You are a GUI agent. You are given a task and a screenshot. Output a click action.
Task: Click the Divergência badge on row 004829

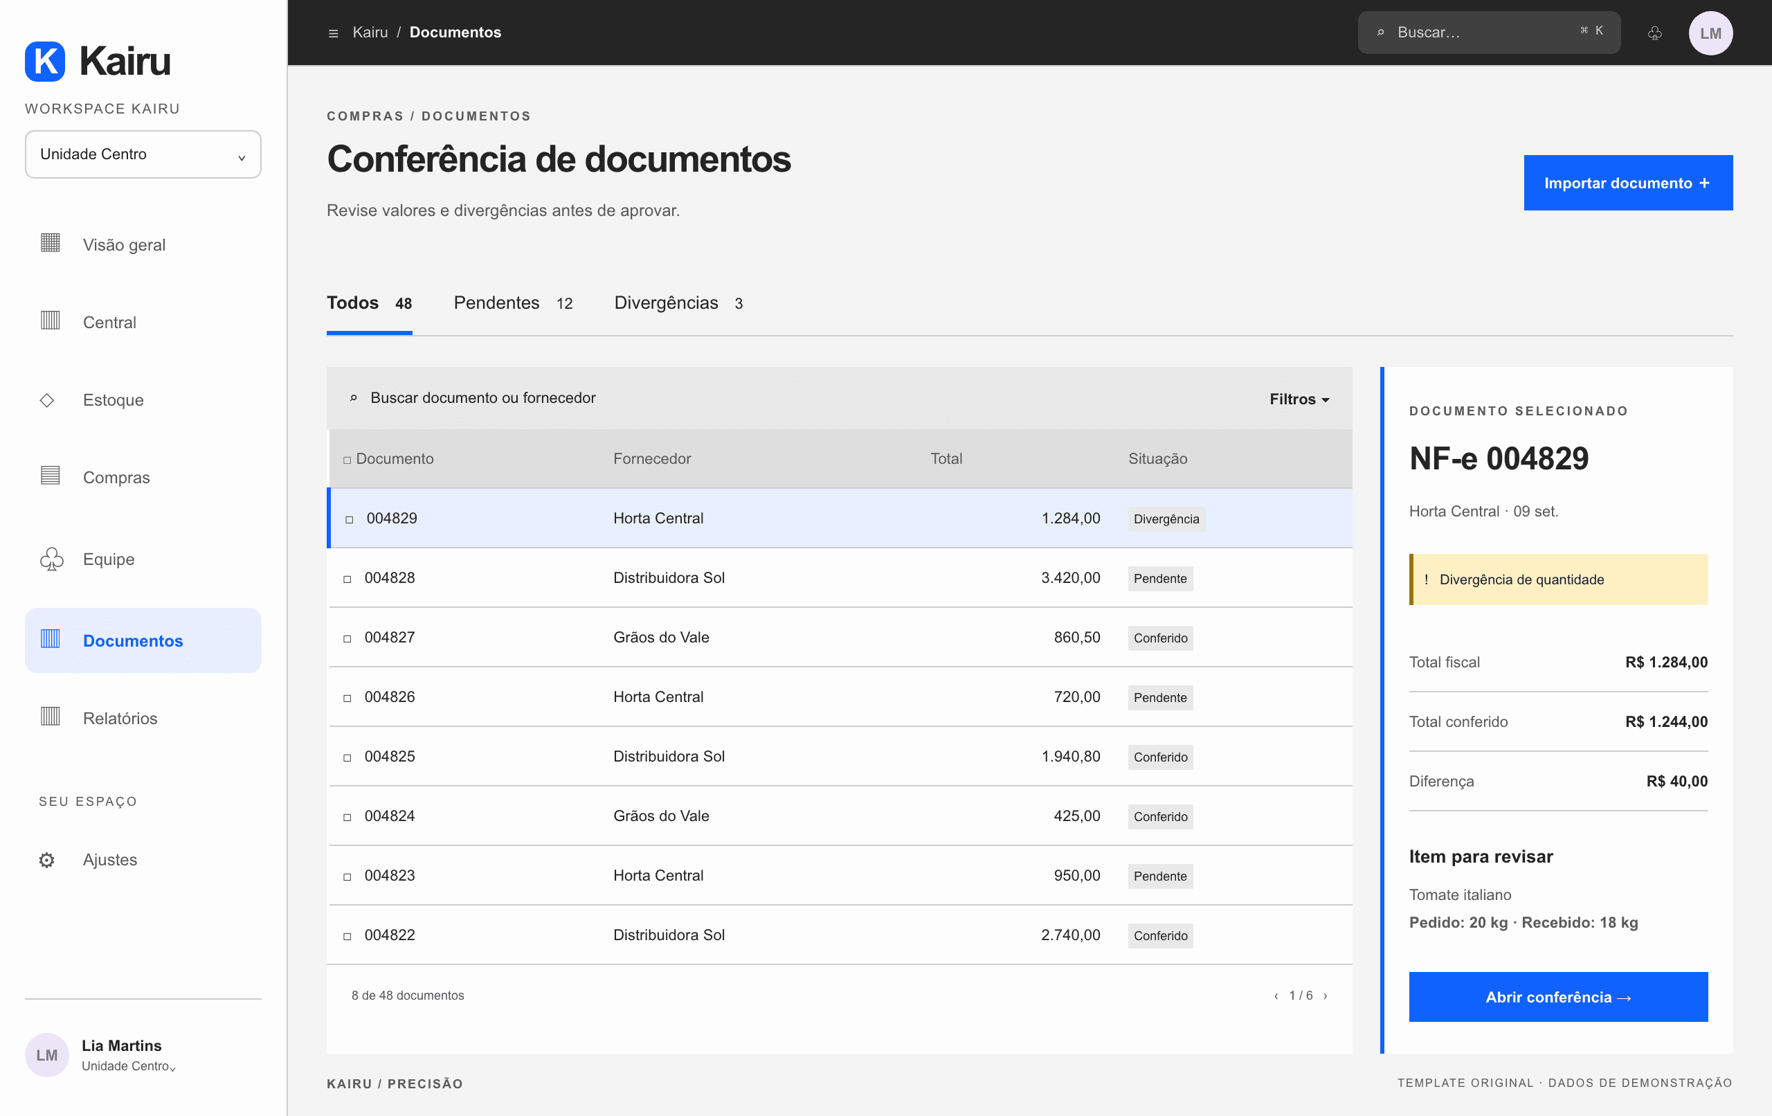click(1166, 519)
